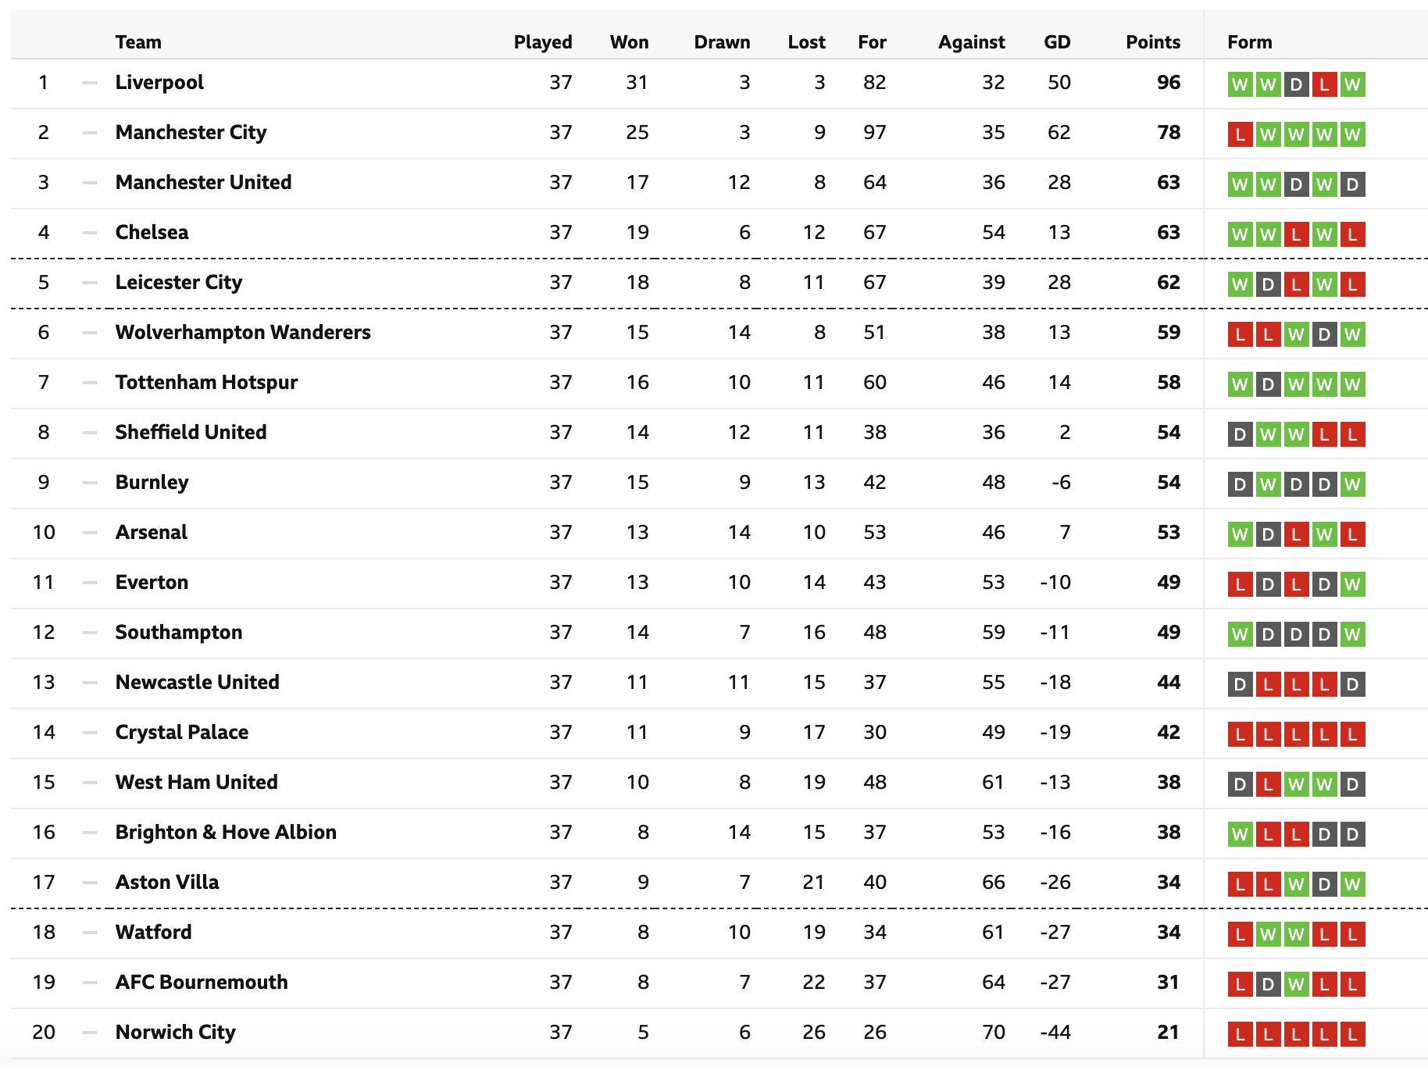Click Manchester United's final draw form badge
Screen dimensions: 1428x1067
click(x=1351, y=184)
